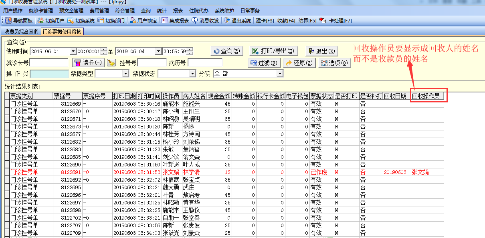Click the 退出(X) button
485x238 pixels.
point(322,51)
